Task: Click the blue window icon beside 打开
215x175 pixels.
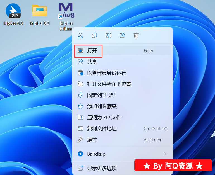Action: click(80, 51)
